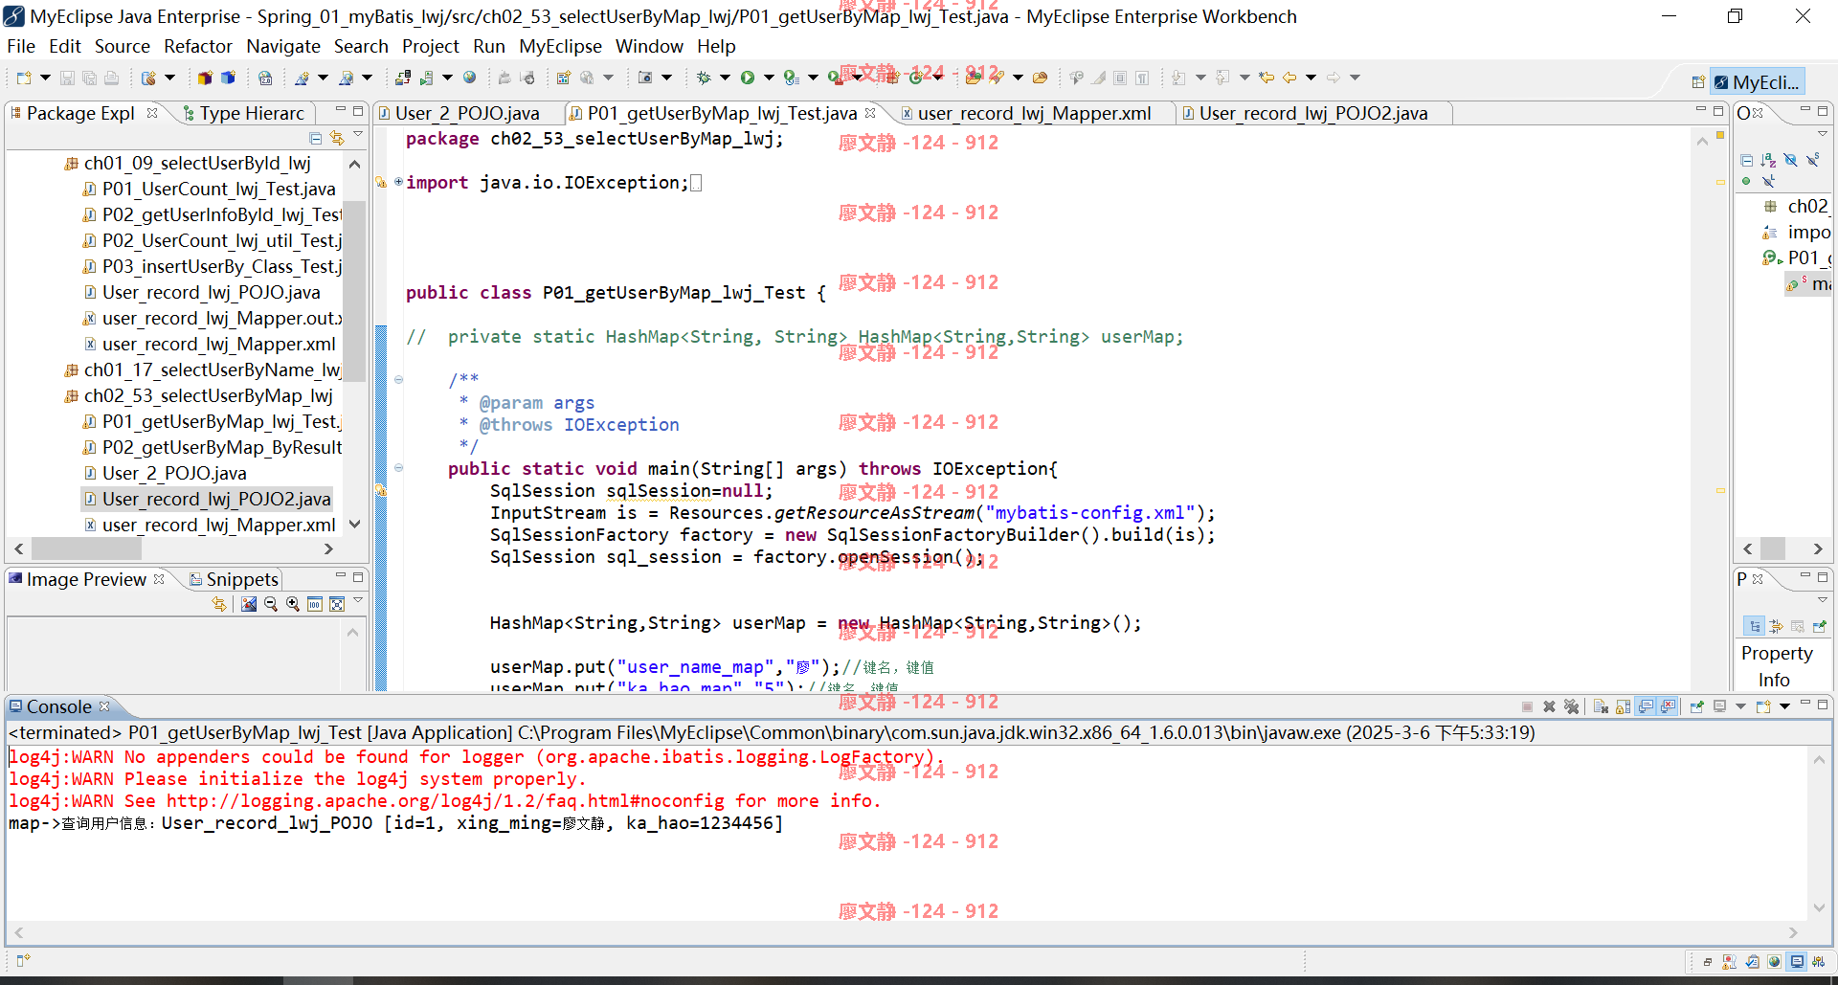Switch to user_record_lwj_Mapper.xml editor tab
1838x985 pixels.
pos(1034,113)
